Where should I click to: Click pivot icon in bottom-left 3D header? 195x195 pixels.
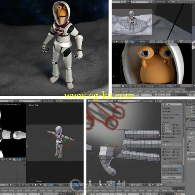pos(41,185)
